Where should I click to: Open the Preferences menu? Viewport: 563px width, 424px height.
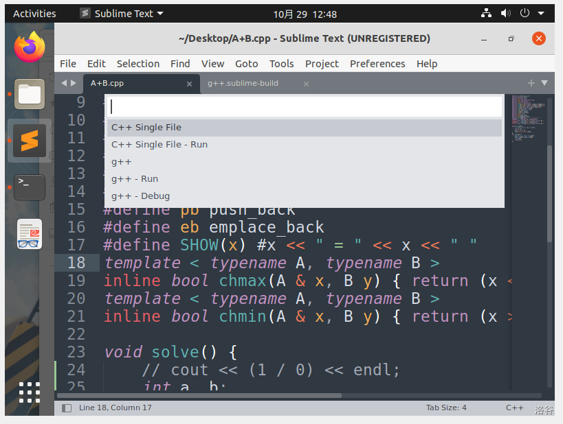tap(377, 64)
